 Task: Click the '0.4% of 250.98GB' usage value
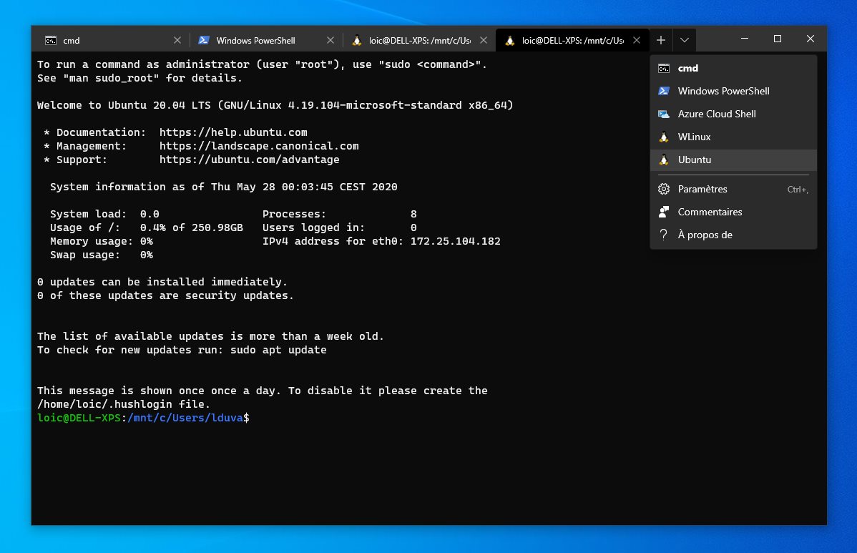(191, 228)
